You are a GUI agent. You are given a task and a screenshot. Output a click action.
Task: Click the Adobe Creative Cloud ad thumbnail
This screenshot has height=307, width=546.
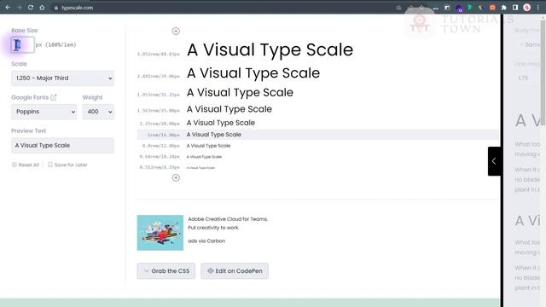point(160,233)
